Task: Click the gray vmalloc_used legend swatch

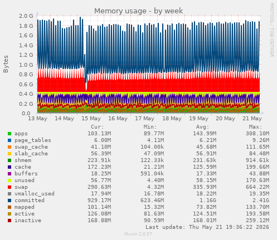Action: pyautogui.click(x=9, y=194)
